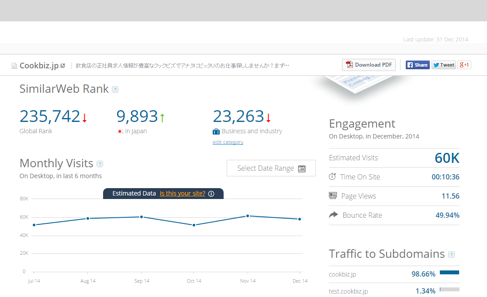Click the Estimated Visits value 60K

pos(447,158)
